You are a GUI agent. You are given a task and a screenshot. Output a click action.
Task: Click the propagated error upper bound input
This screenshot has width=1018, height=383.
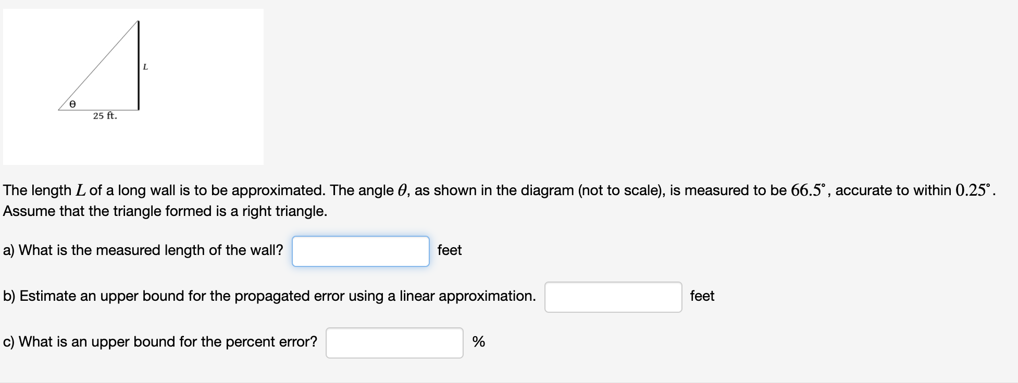point(613,297)
